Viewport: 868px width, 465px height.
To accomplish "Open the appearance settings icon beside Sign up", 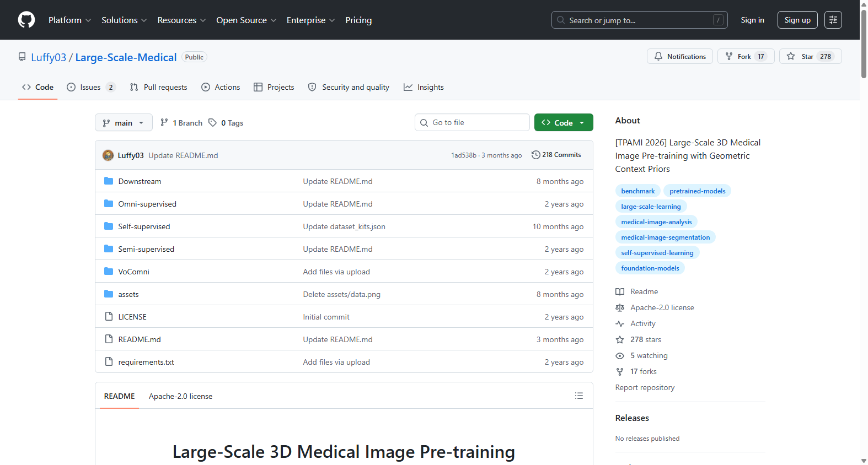I will (x=833, y=20).
